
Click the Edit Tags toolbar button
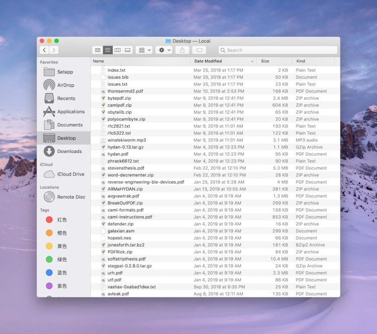(199, 50)
